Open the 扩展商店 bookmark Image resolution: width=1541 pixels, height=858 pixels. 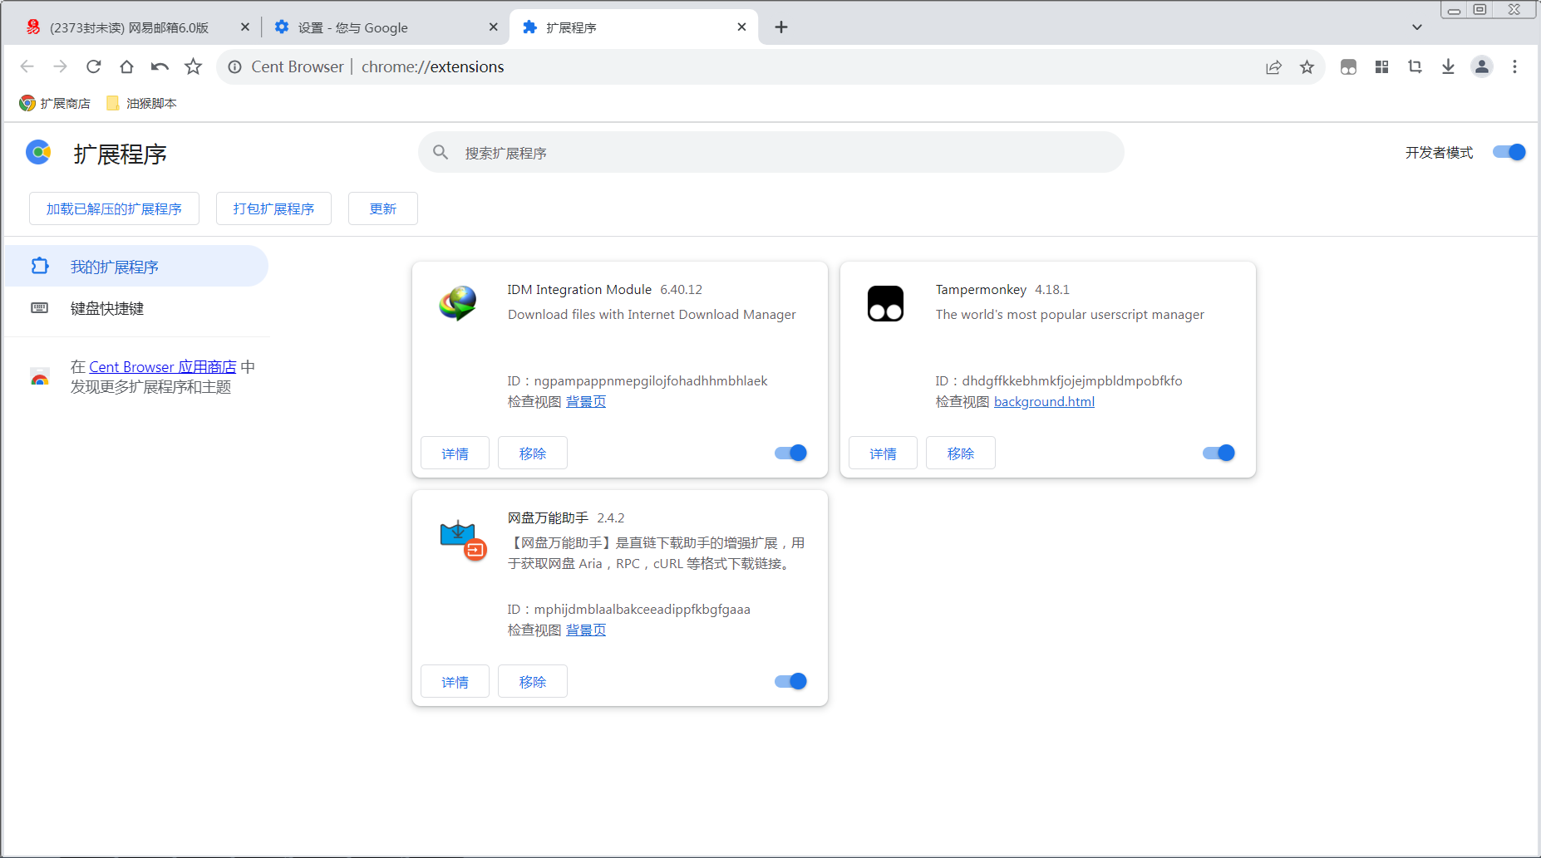[55, 103]
